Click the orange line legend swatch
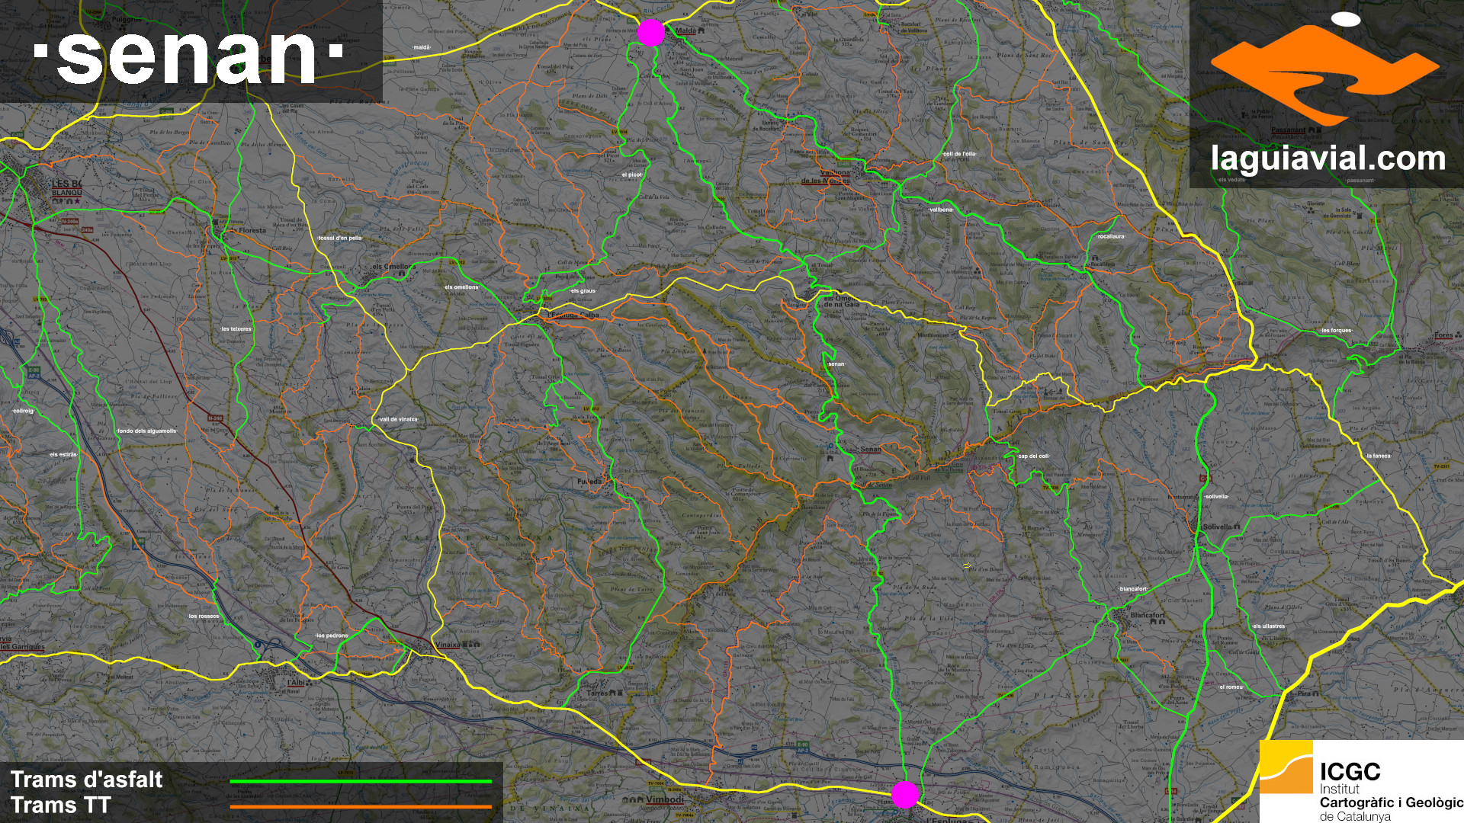1464x823 pixels. tap(360, 807)
